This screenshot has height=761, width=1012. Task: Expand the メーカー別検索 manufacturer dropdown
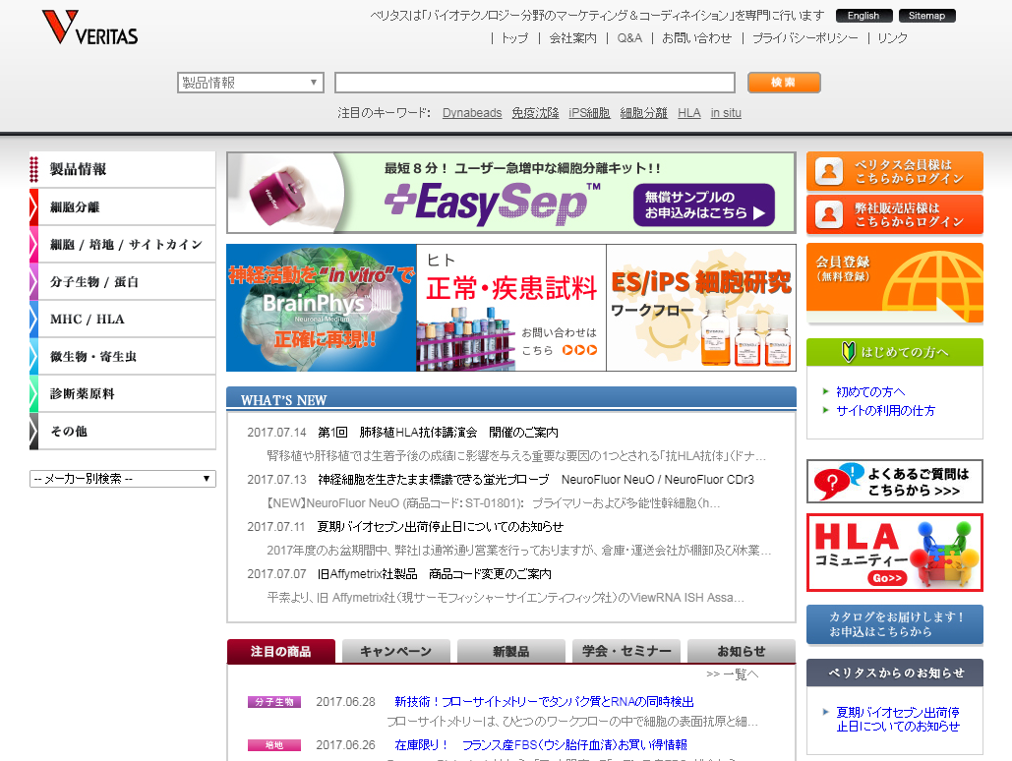click(123, 479)
